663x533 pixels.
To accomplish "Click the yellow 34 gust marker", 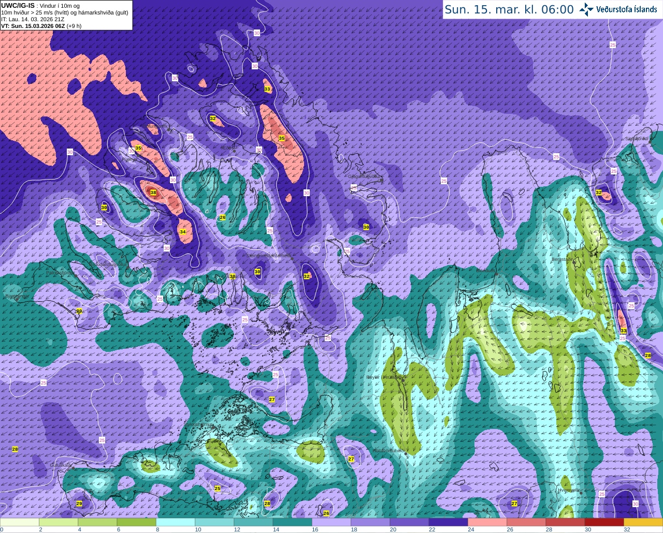I will click(183, 232).
